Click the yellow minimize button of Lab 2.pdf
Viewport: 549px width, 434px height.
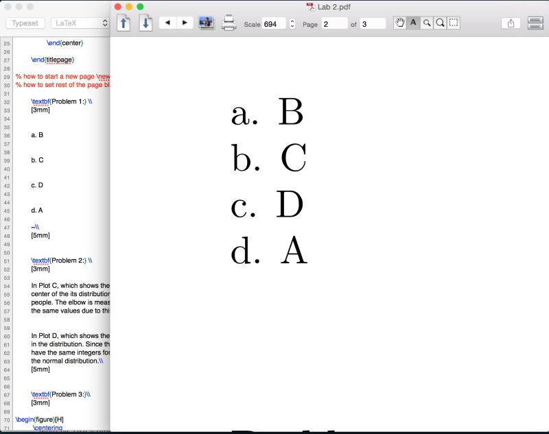pyautogui.click(x=129, y=7)
